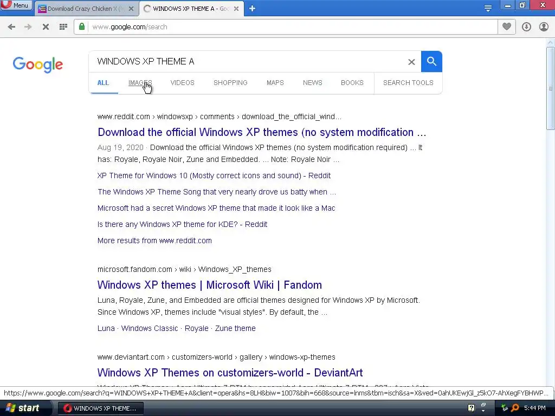Click the help question mark tray icon
The image size is (555, 416).
click(x=471, y=408)
